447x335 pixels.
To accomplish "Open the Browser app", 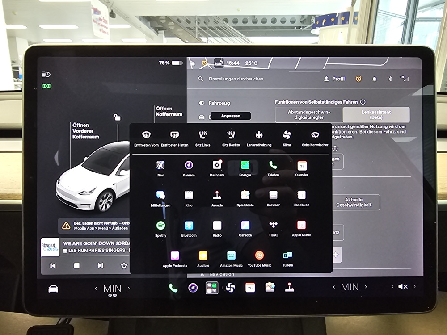I will point(273,199).
